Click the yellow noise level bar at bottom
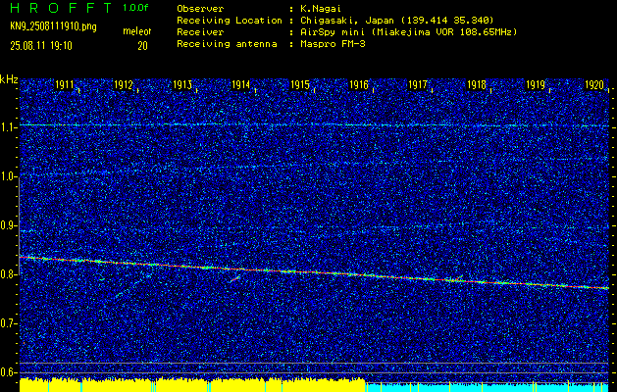This screenshot has height=392, width=617. point(192,385)
